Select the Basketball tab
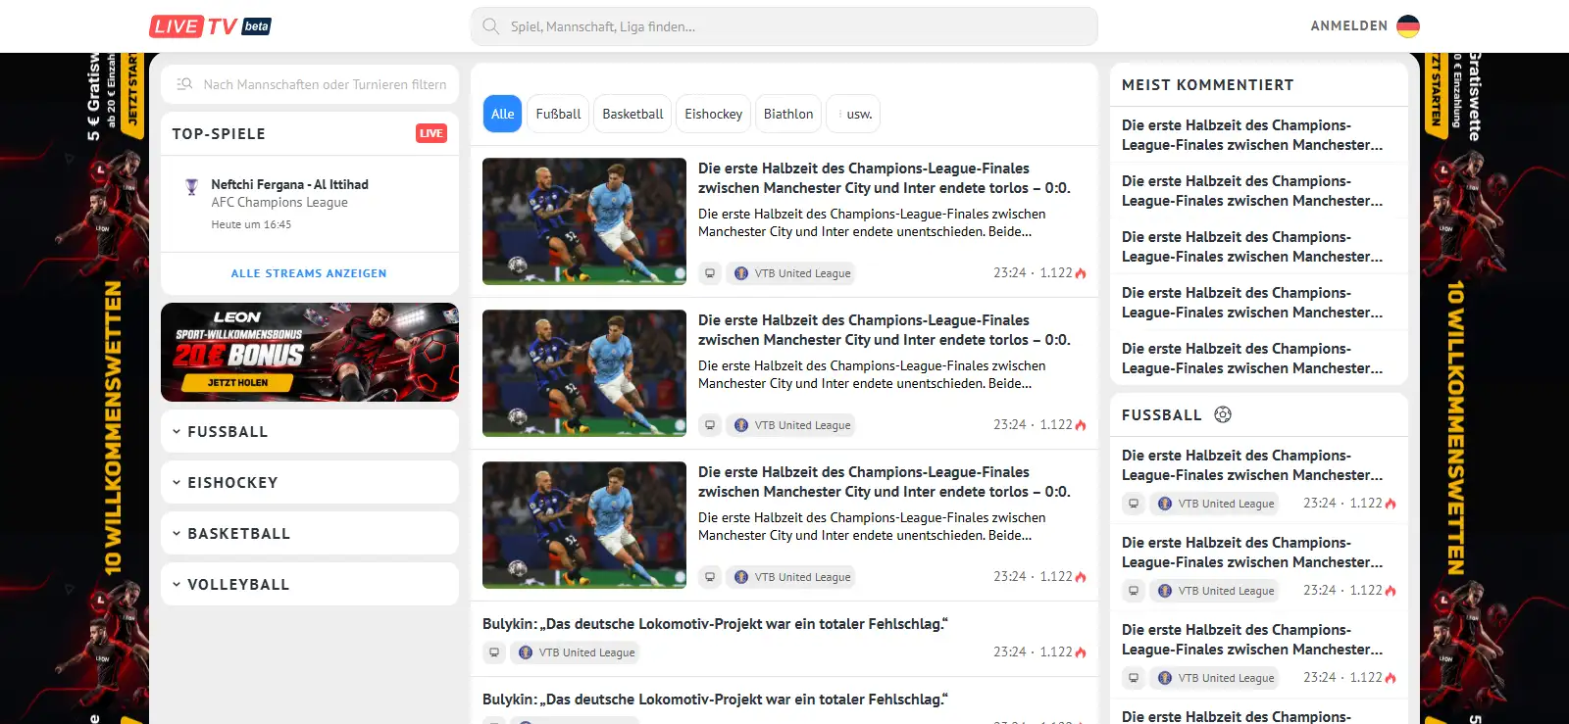 click(x=633, y=114)
